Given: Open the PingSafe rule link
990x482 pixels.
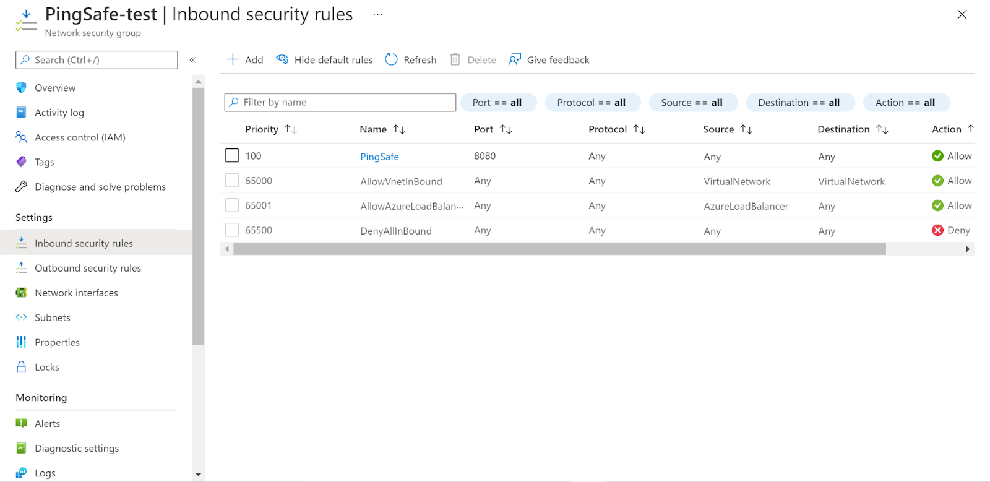Looking at the screenshot, I should pyautogui.click(x=379, y=157).
